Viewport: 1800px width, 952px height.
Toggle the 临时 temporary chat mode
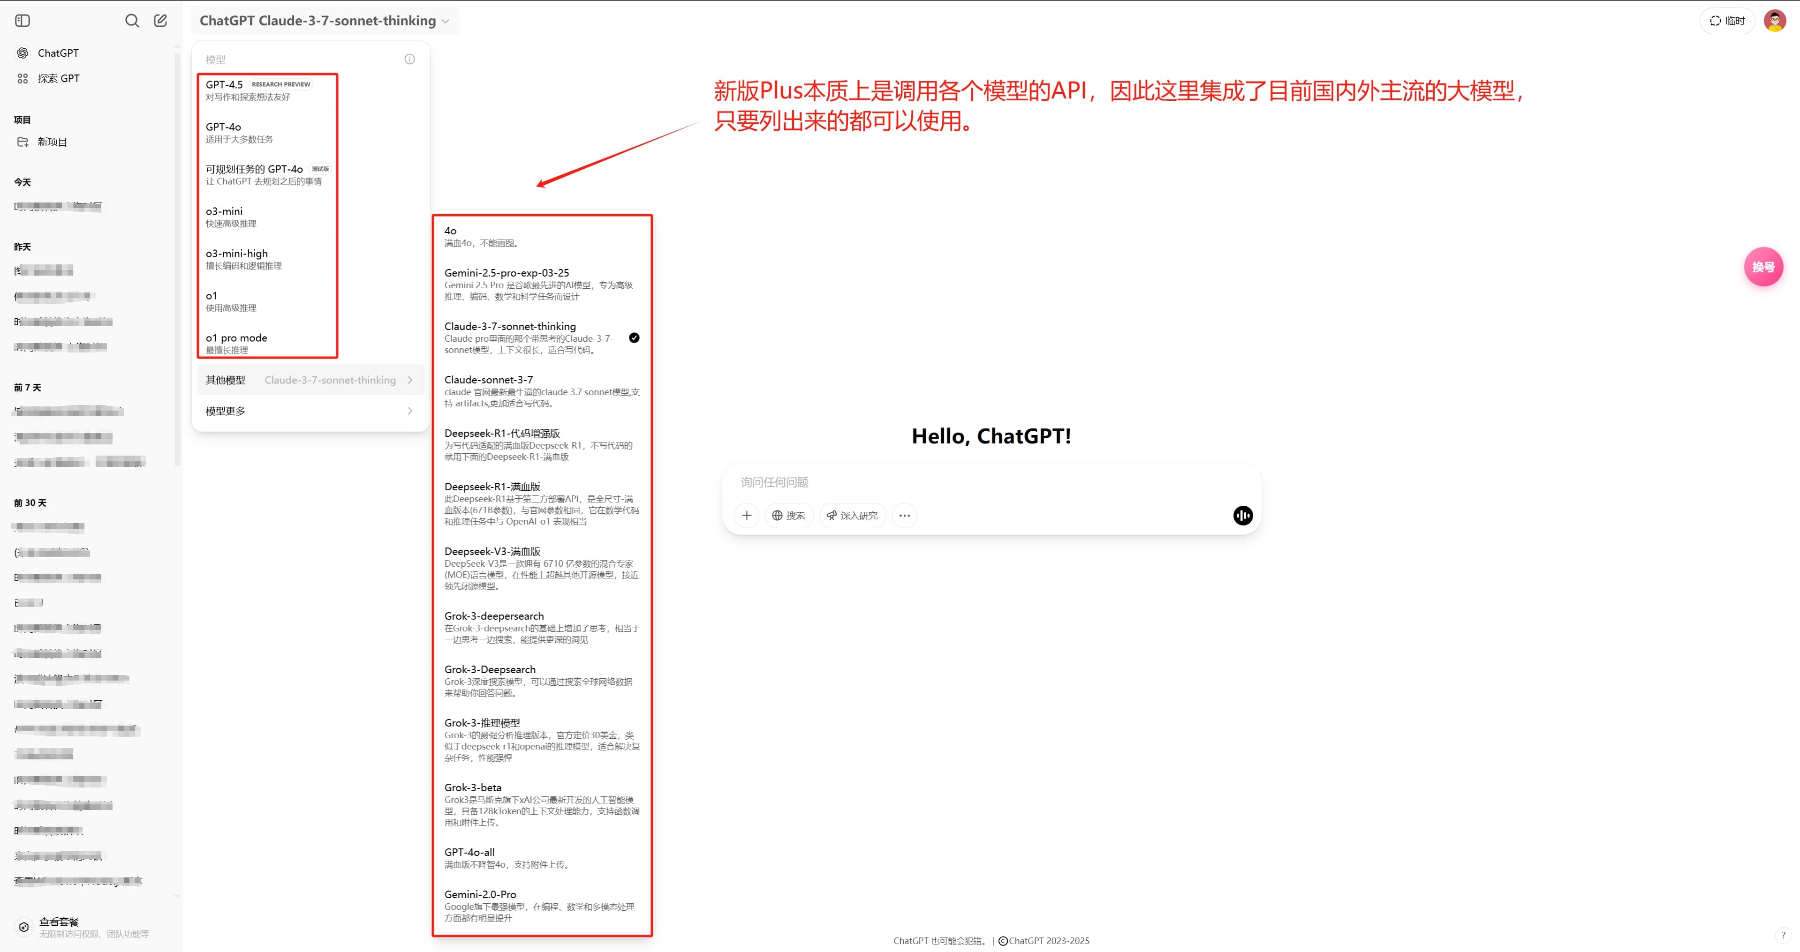(1727, 20)
